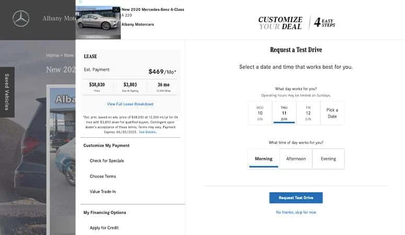The height and width of the screenshot is (235, 405).
Task: Choose the Evening time slot
Action: 328,159
